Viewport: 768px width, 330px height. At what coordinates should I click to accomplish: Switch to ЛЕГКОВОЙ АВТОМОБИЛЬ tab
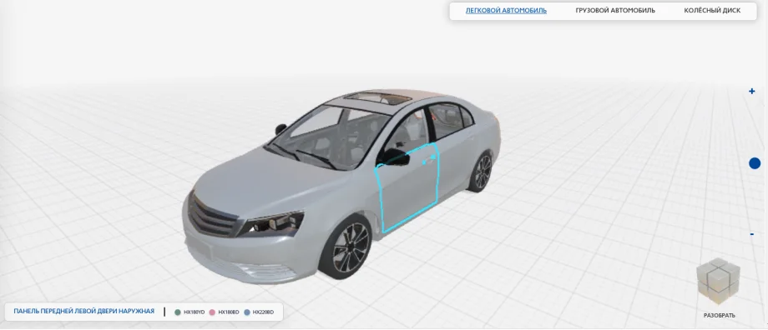(x=506, y=10)
